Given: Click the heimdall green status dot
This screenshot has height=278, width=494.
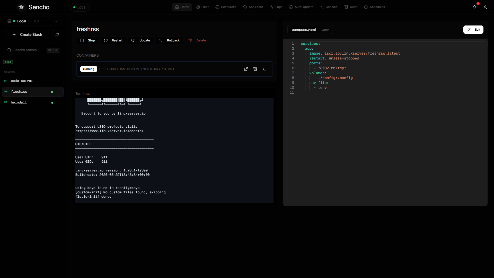Looking at the screenshot, I should click(x=52, y=103).
